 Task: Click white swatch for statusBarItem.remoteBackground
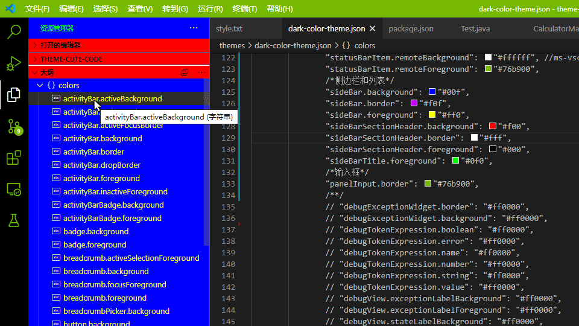(488, 57)
